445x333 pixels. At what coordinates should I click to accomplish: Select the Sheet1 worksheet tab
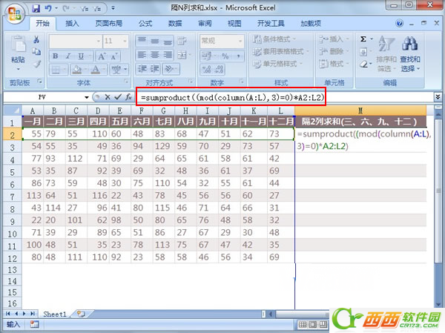(54, 314)
